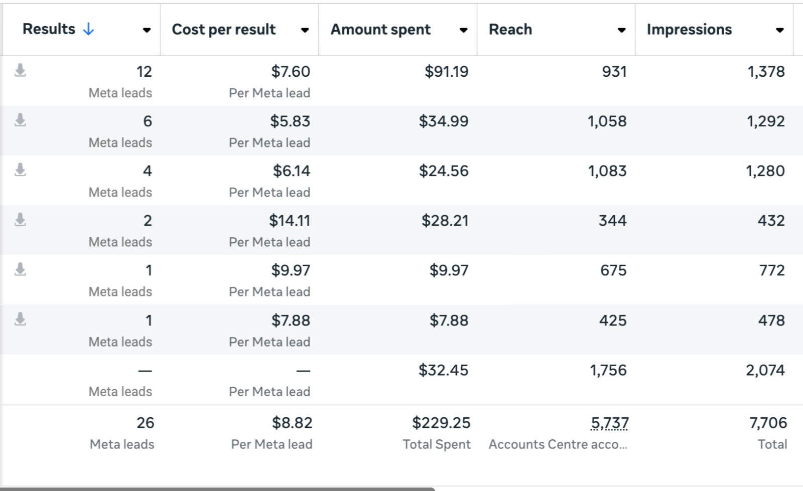Click Amount spent header label
The width and height of the screenshot is (803, 491).
(380, 30)
